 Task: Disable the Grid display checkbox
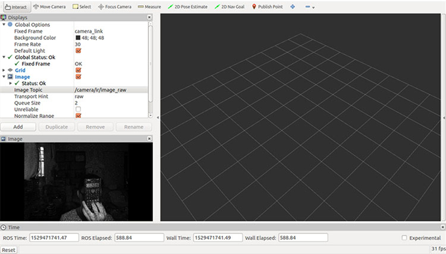pos(78,70)
